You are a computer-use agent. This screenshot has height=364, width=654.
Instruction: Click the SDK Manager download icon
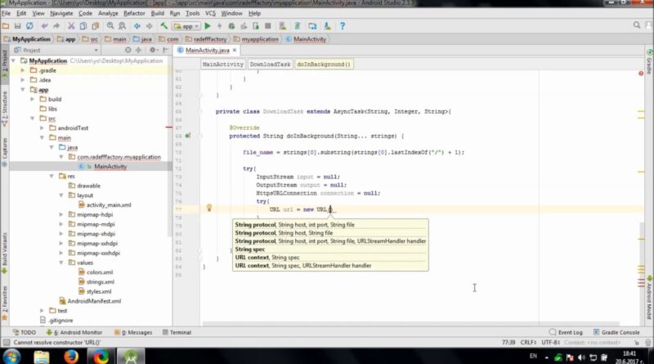328,26
